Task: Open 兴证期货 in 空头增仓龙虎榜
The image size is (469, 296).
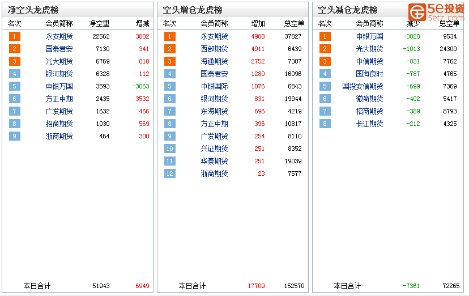Action: click(x=214, y=149)
